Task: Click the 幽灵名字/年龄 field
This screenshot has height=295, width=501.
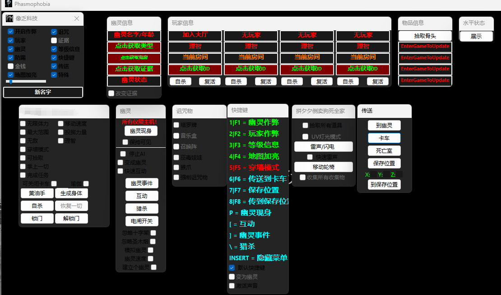Action: pos(134,35)
